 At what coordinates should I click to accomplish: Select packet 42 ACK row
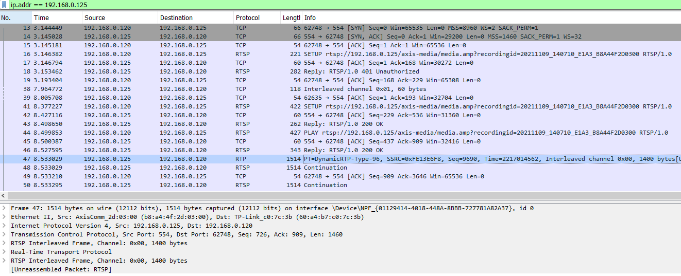(x=340, y=115)
